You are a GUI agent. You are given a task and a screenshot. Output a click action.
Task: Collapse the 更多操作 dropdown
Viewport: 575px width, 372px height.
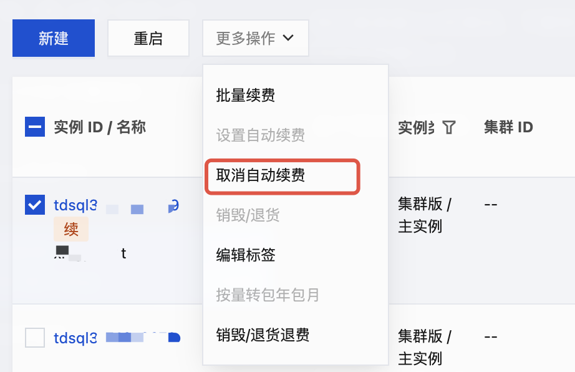pyautogui.click(x=255, y=38)
